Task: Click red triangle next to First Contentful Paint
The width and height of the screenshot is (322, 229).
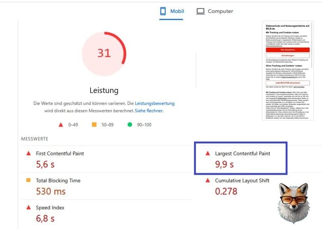Action: tap(28, 153)
